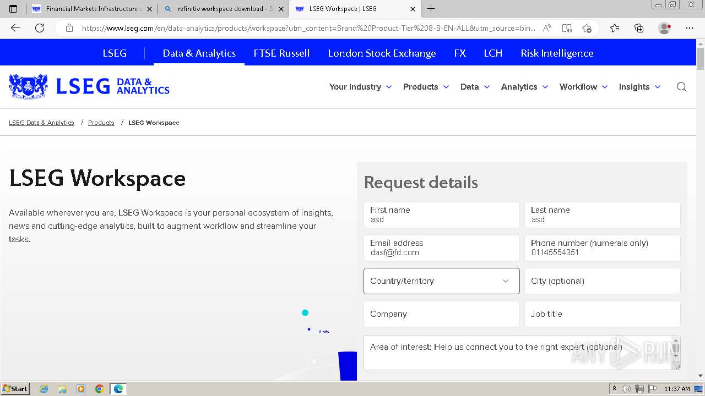Close the Financial Markets Infrastructure tab
This screenshot has height=396, width=705.
[x=150, y=9]
